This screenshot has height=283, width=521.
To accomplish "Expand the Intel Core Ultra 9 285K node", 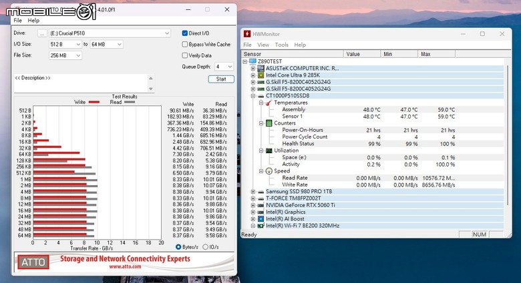I will (x=253, y=75).
